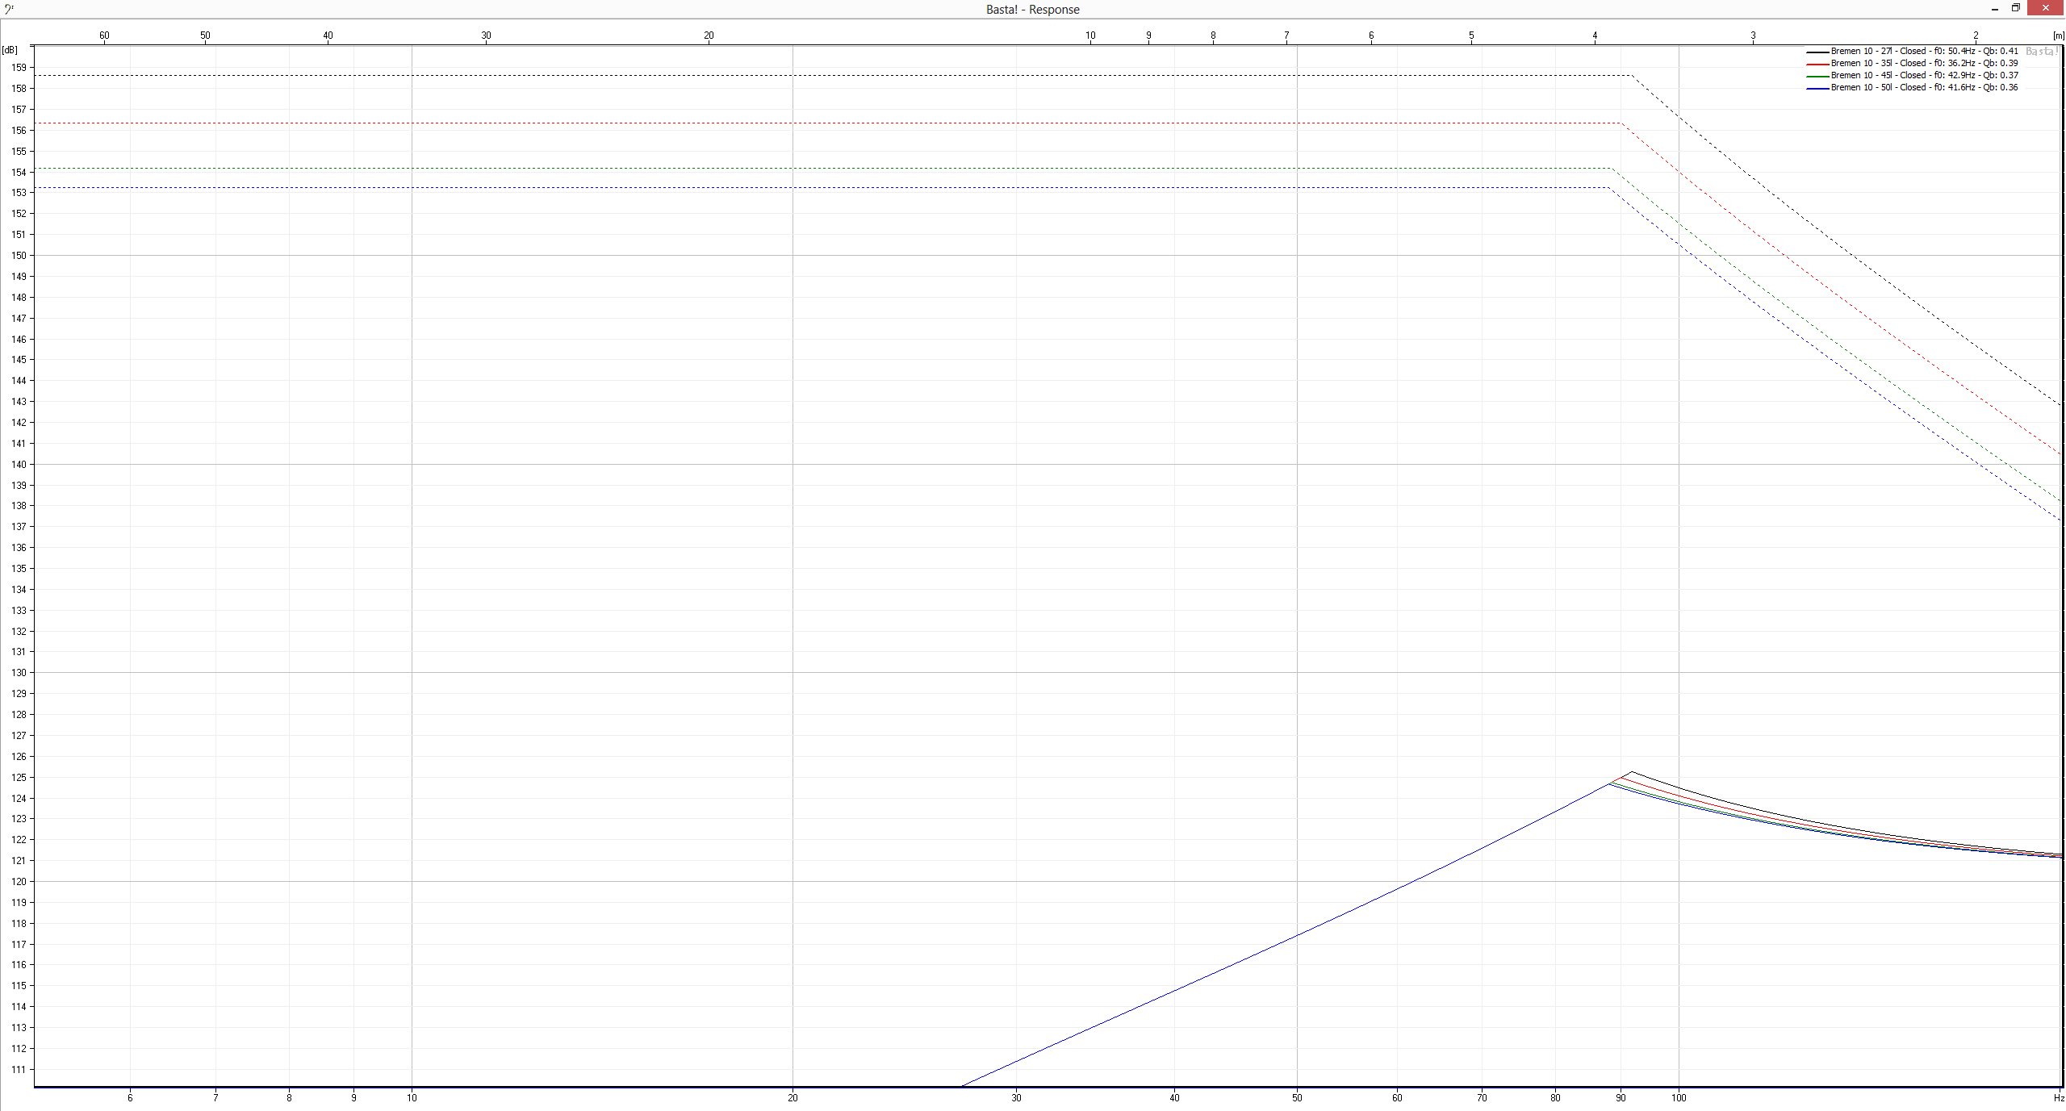Click the 100 Hz tick label

(1679, 1098)
